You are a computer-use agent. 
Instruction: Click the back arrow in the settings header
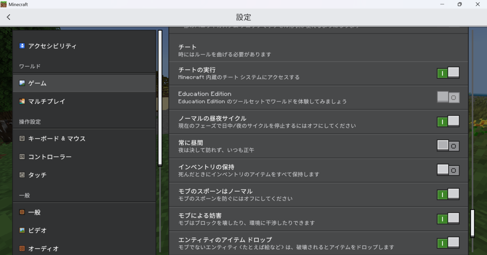(8, 17)
